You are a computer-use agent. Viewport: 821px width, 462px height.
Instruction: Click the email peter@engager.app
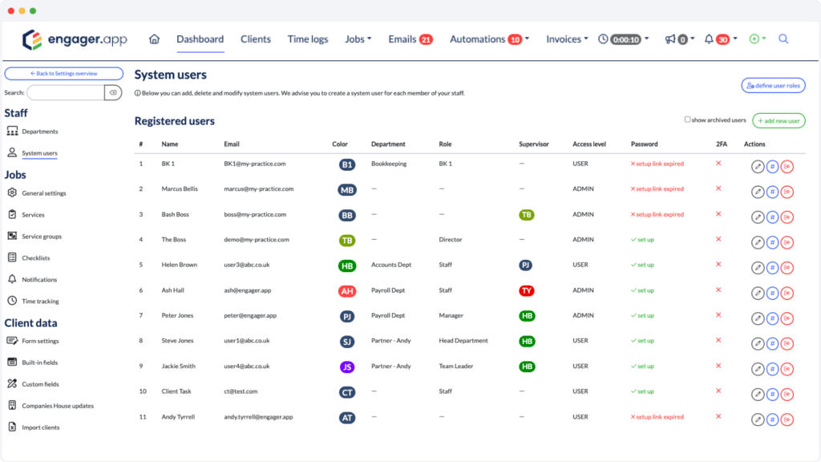tap(250, 315)
